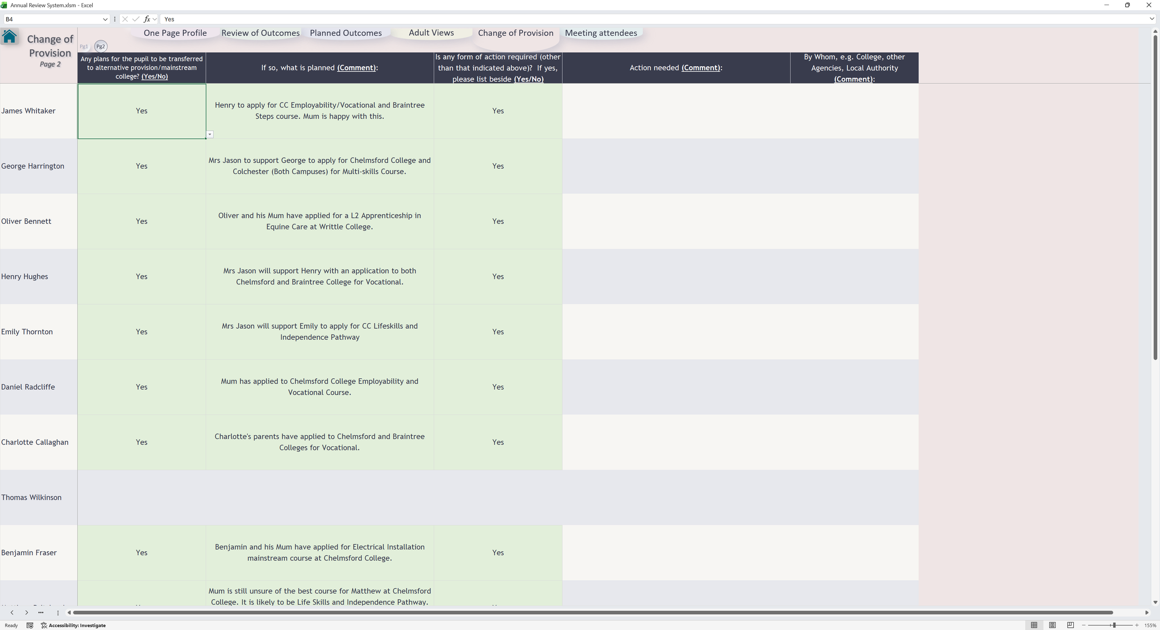Click the vertical scrollbar up arrow
This screenshot has width=1160, height=630.
click(x=1155, y=32)
